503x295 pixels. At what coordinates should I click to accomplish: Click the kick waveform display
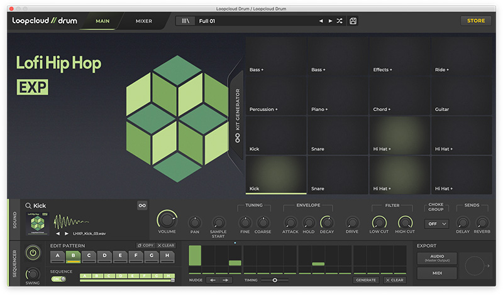click(71, 222)
